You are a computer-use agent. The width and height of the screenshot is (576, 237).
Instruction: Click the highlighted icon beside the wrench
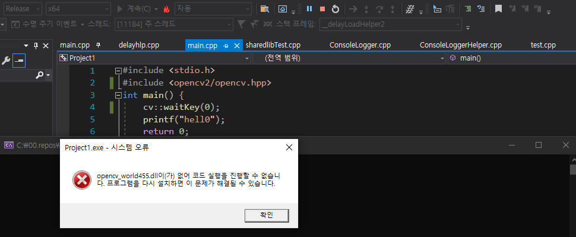click(19, 61)
